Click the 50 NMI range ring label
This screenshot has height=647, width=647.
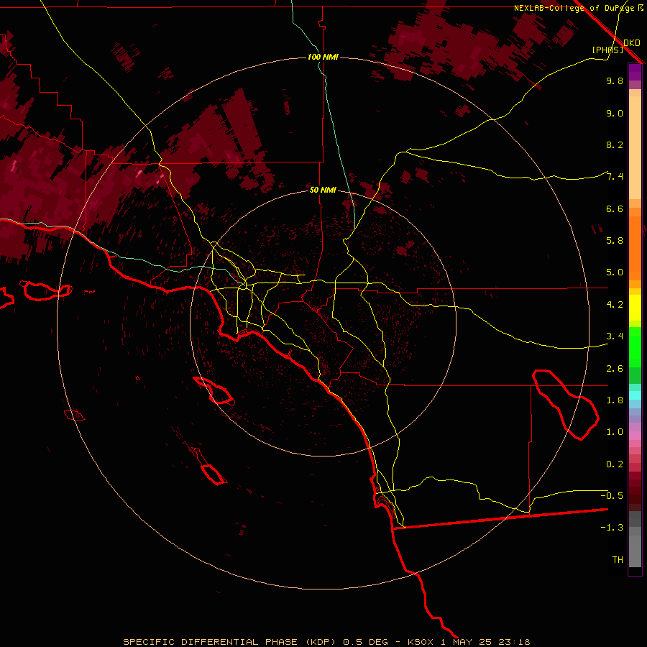point(323,190)
